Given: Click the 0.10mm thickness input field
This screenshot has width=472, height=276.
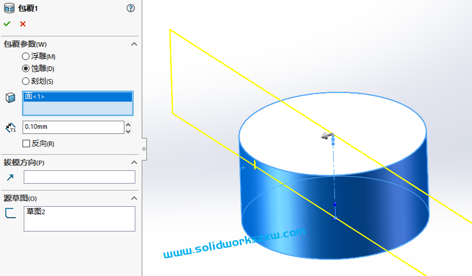Looking at the screenshot, I should click(73, 127).
